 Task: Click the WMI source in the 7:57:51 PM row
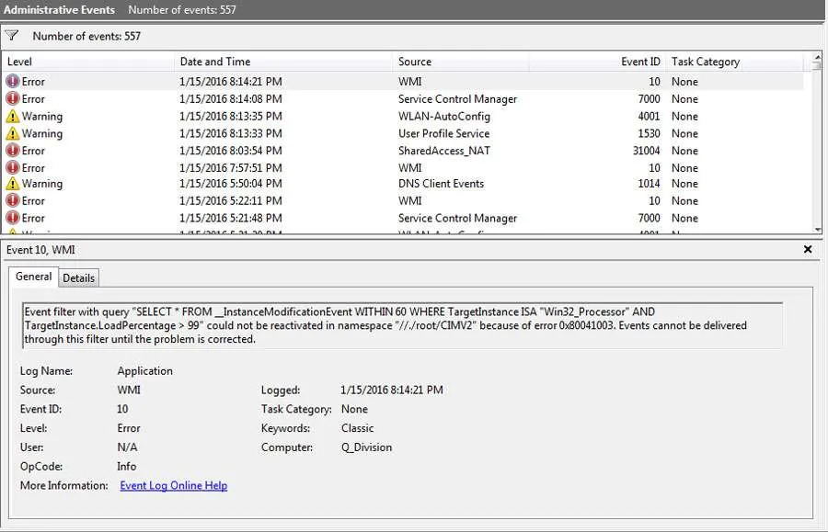point(409,167)
